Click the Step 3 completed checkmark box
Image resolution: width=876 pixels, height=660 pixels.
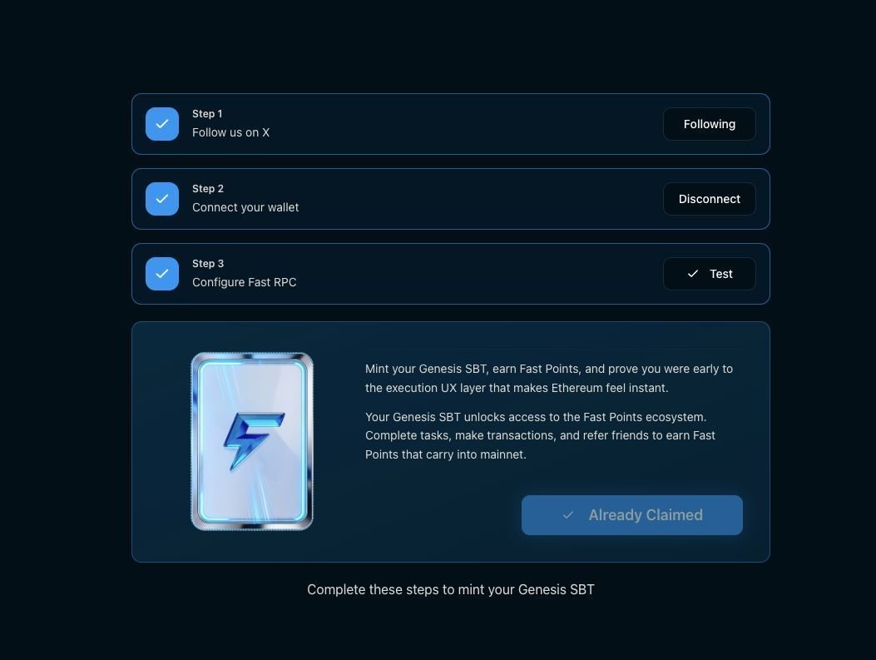tap(162, 274)
